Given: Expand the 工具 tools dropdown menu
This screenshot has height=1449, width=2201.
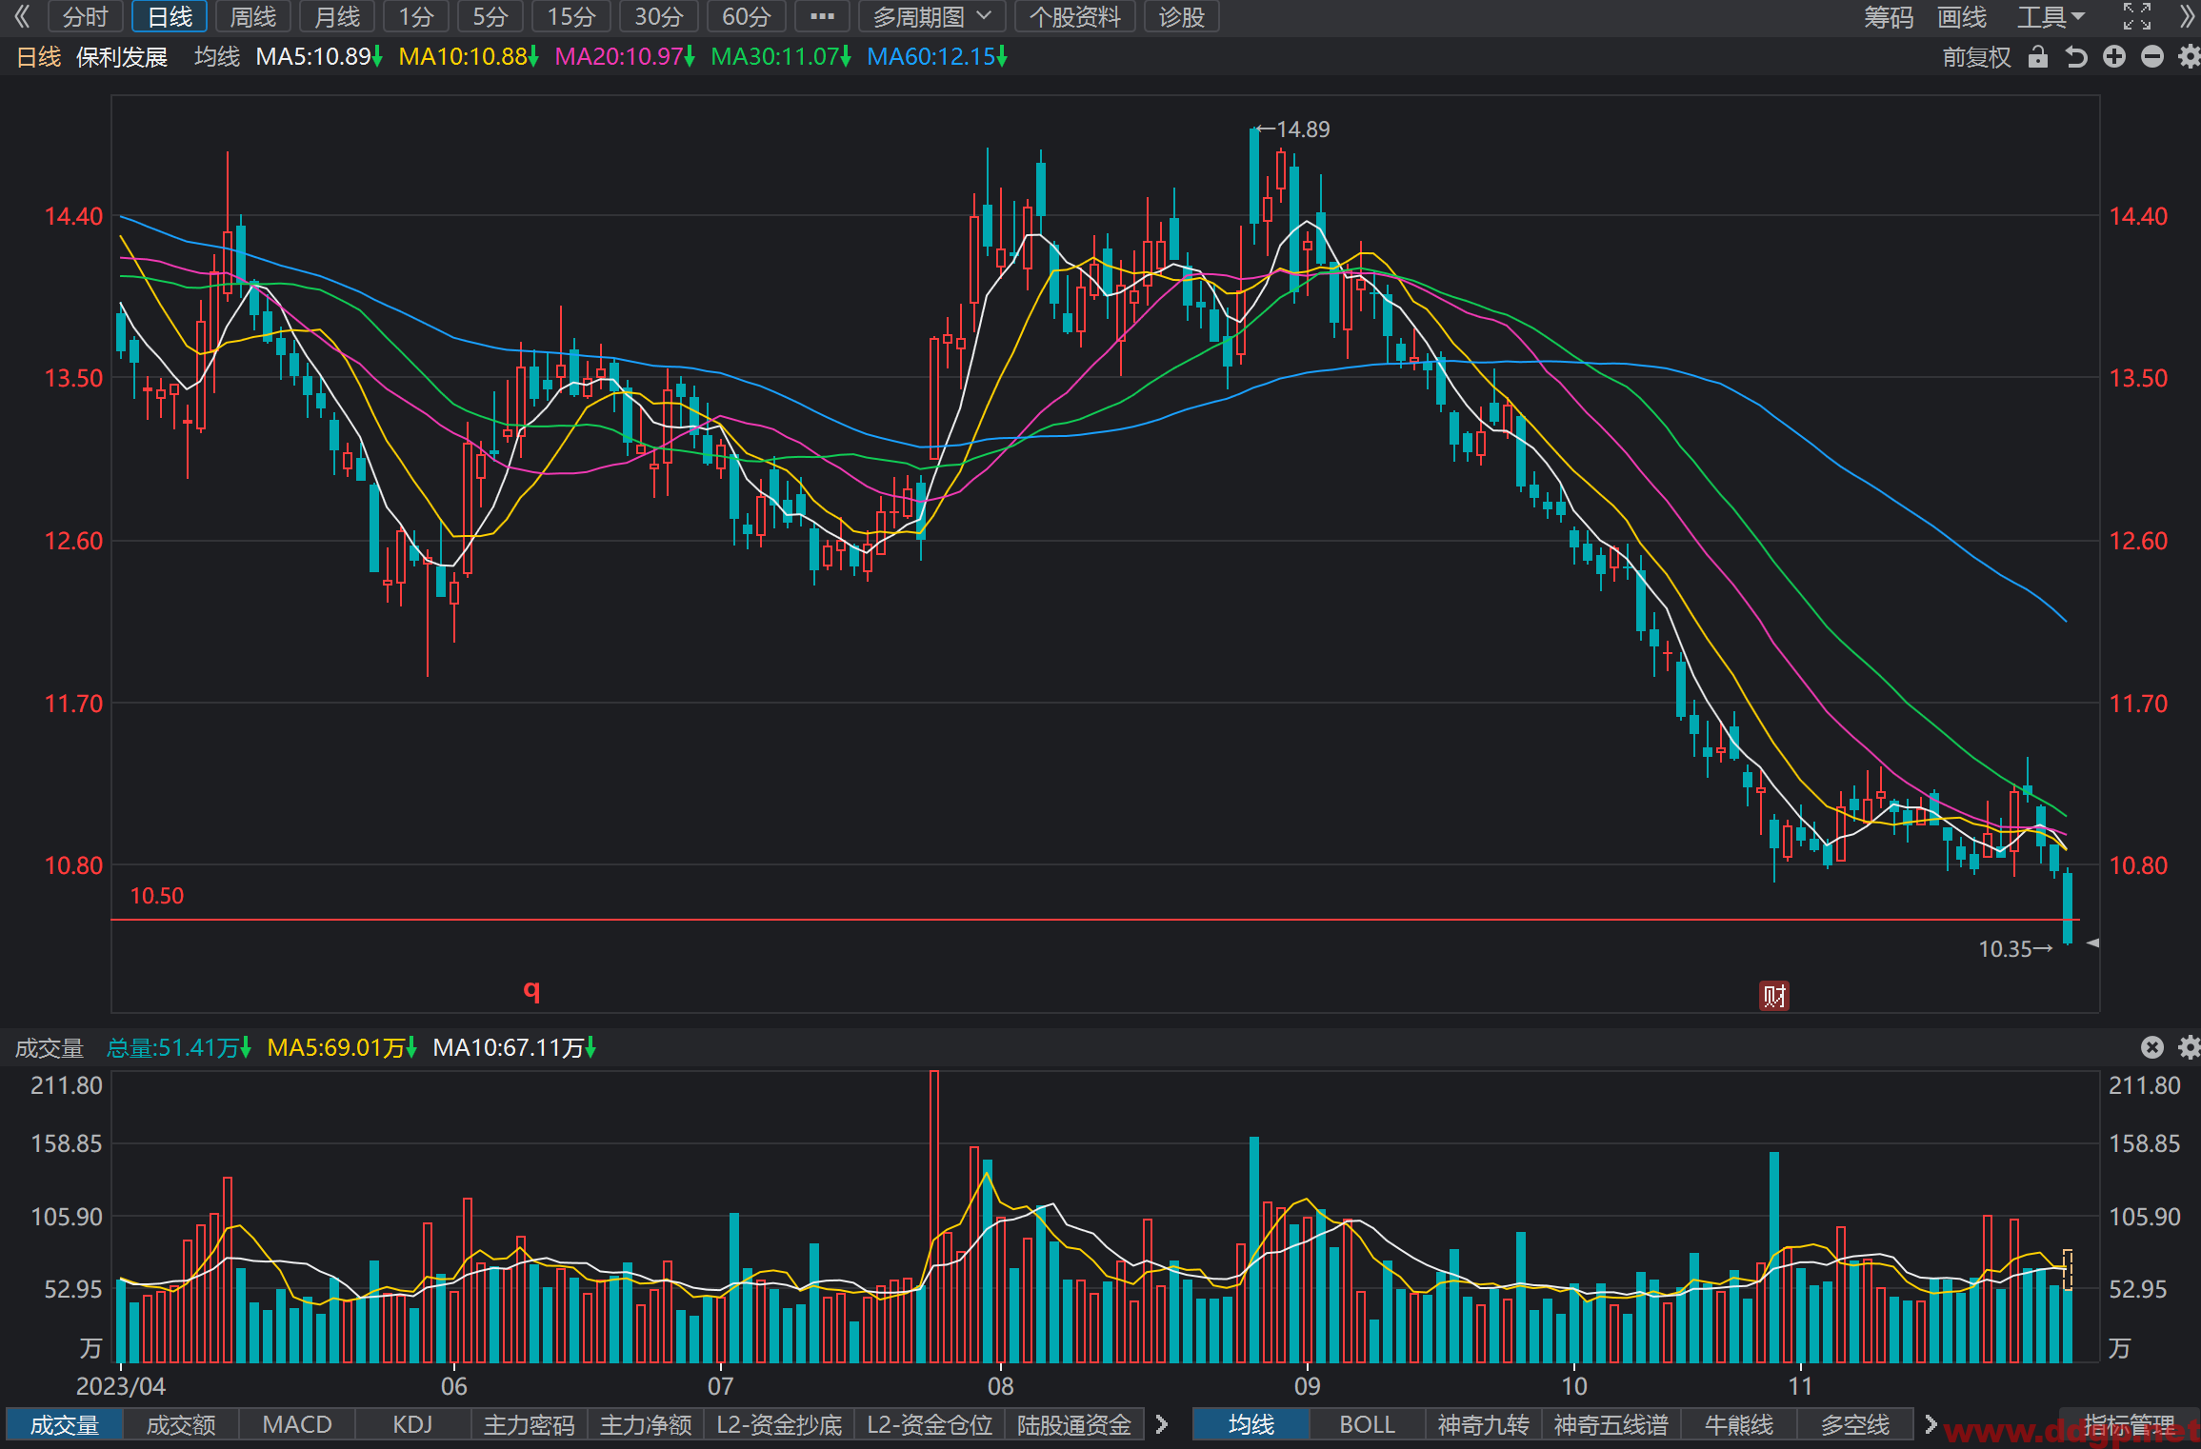Looking at the screenshot, I should click(2051, 16).
